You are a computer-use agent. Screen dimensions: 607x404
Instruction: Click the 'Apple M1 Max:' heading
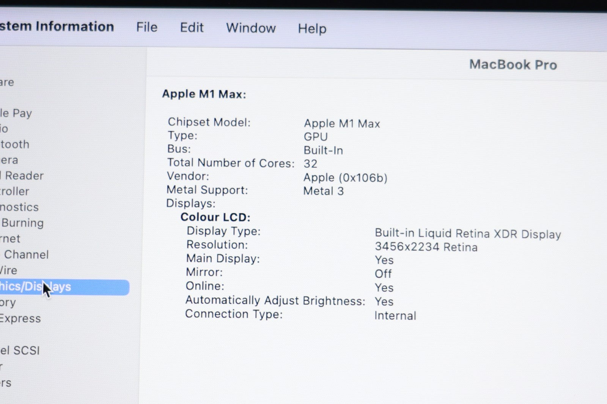pos(204,94)
